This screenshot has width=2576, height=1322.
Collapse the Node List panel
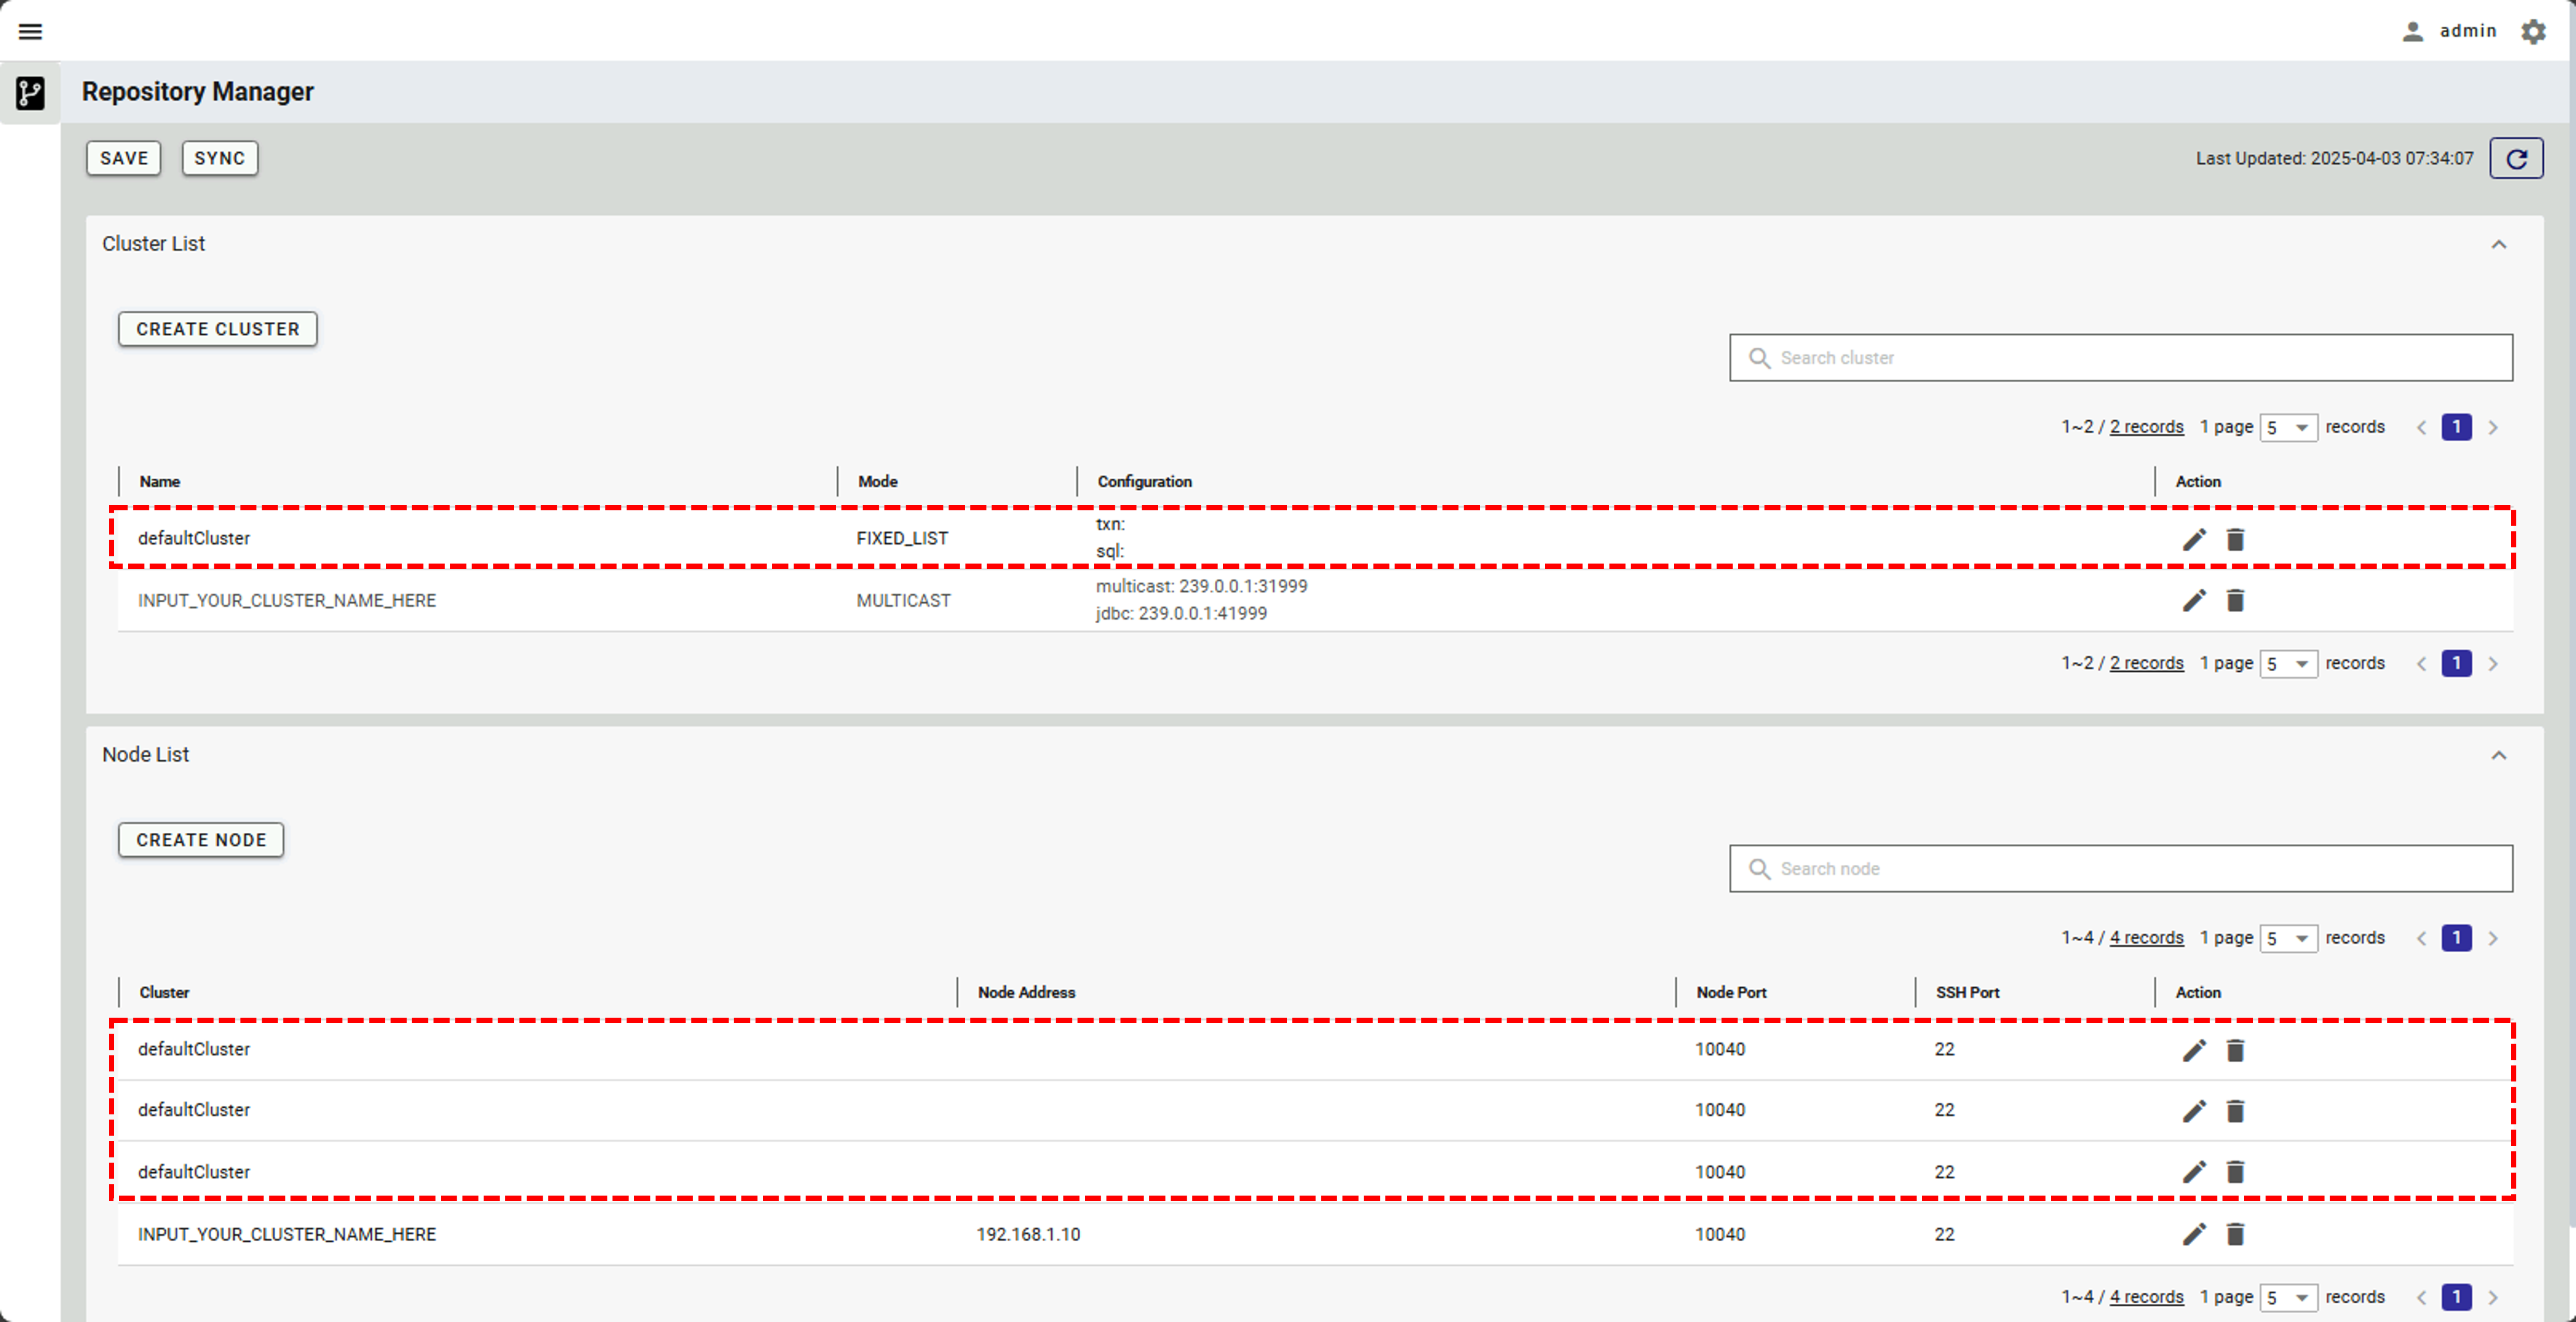click(x=2498, y=756)
